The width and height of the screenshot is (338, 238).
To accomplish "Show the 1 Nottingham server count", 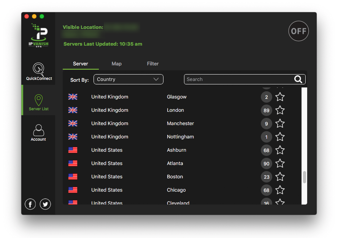I will [267, 137].
